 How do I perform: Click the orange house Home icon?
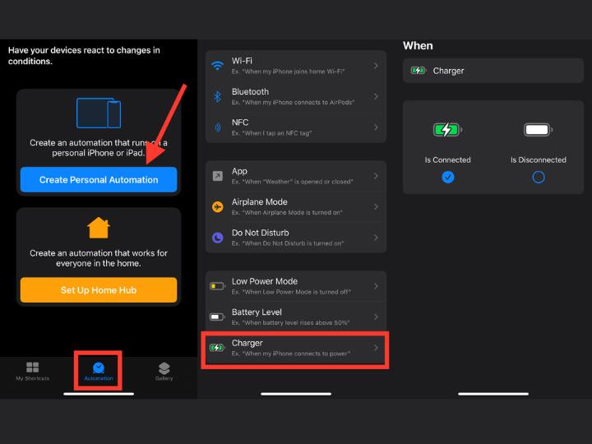point(99,227)
